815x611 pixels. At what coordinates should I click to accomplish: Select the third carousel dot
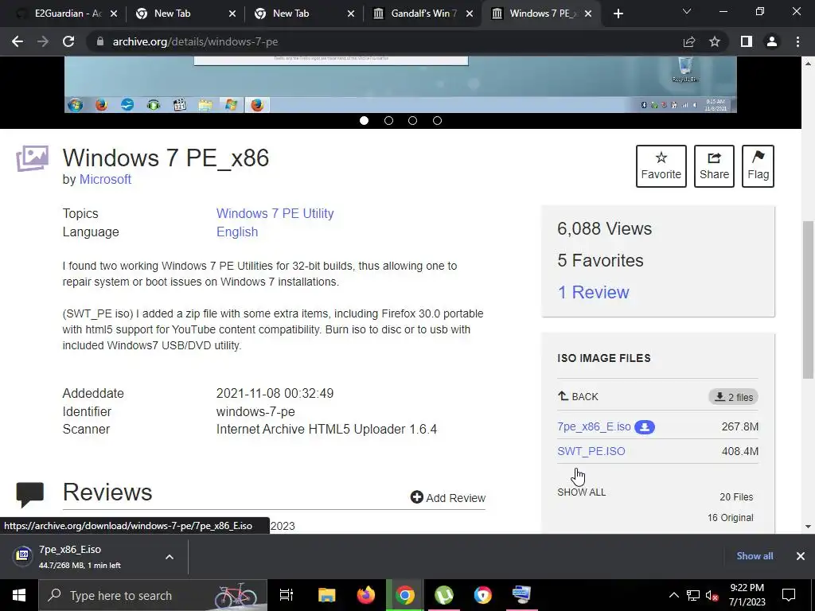(413, 121)
